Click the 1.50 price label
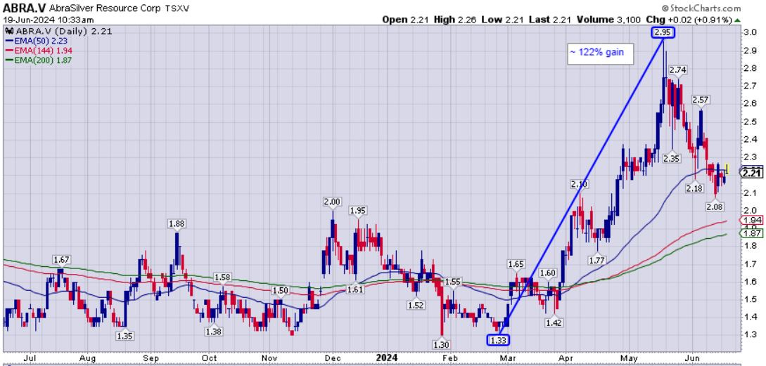Viewport: 766px width, 366px height. click(x=280, y=290)
